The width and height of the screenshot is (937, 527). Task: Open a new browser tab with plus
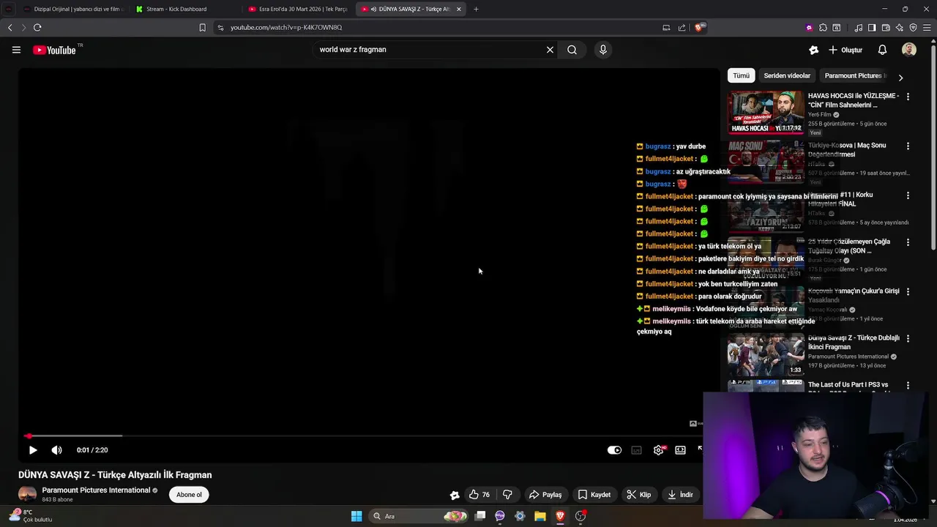click(x=476, y=9)
